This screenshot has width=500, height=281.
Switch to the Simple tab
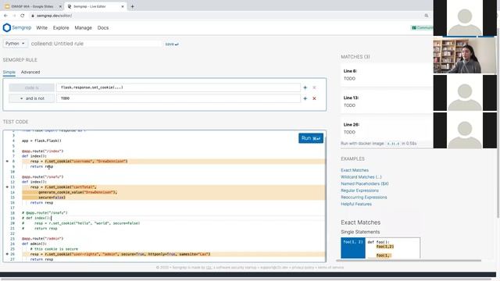pos(9,72)
